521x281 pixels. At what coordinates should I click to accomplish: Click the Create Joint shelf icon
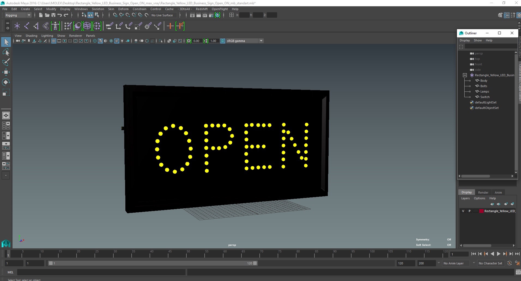[x=27, y=26]
